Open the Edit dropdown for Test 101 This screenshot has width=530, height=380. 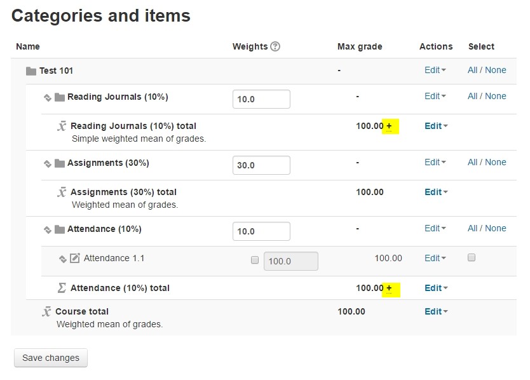point(435,70)
